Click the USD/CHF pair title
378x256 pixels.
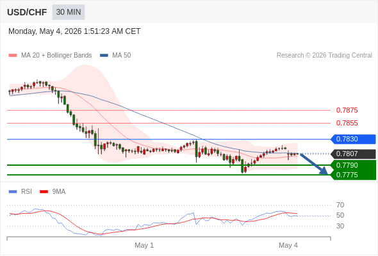pos(27,12)
